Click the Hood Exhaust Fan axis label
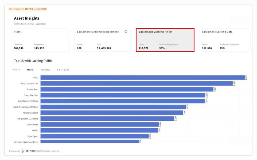This screenshot has width=257, height=160. (x=29, y=83)
